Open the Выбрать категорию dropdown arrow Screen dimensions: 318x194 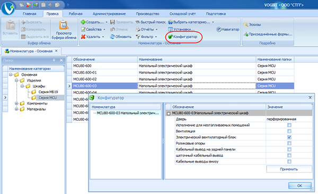coord(213,22)
